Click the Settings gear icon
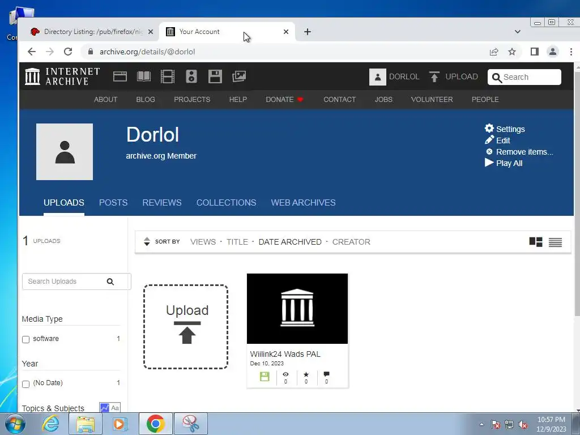This screenshot has height=435, width=580. (x=489, y=129)
